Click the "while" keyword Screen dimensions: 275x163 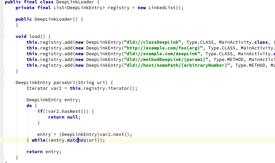tap(39, 140)
